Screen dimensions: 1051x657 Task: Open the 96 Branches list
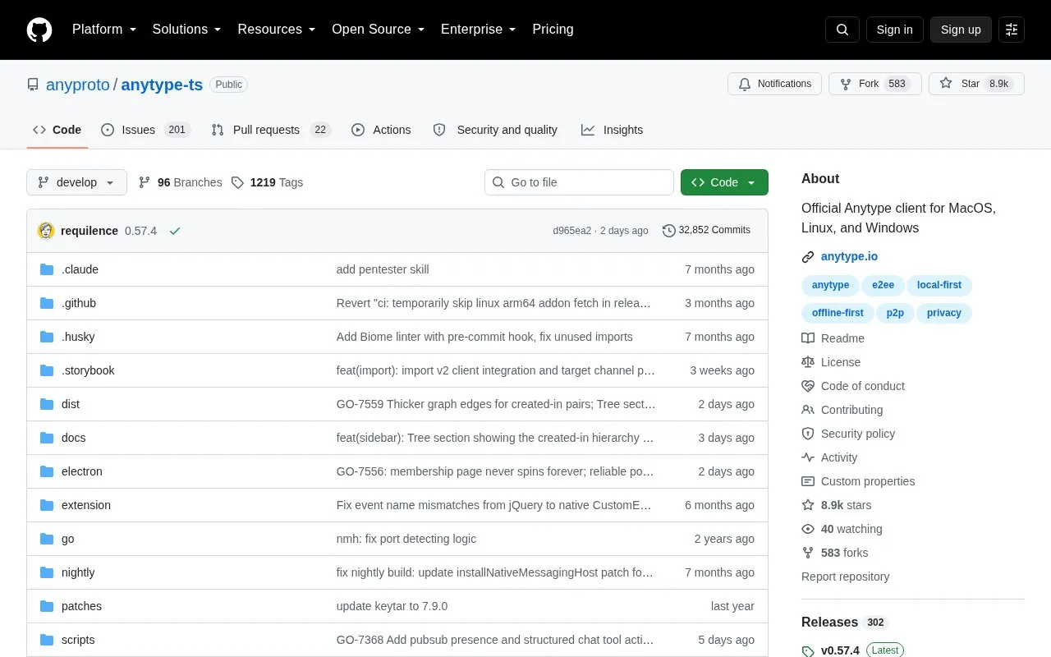click(x=180, y=182)
